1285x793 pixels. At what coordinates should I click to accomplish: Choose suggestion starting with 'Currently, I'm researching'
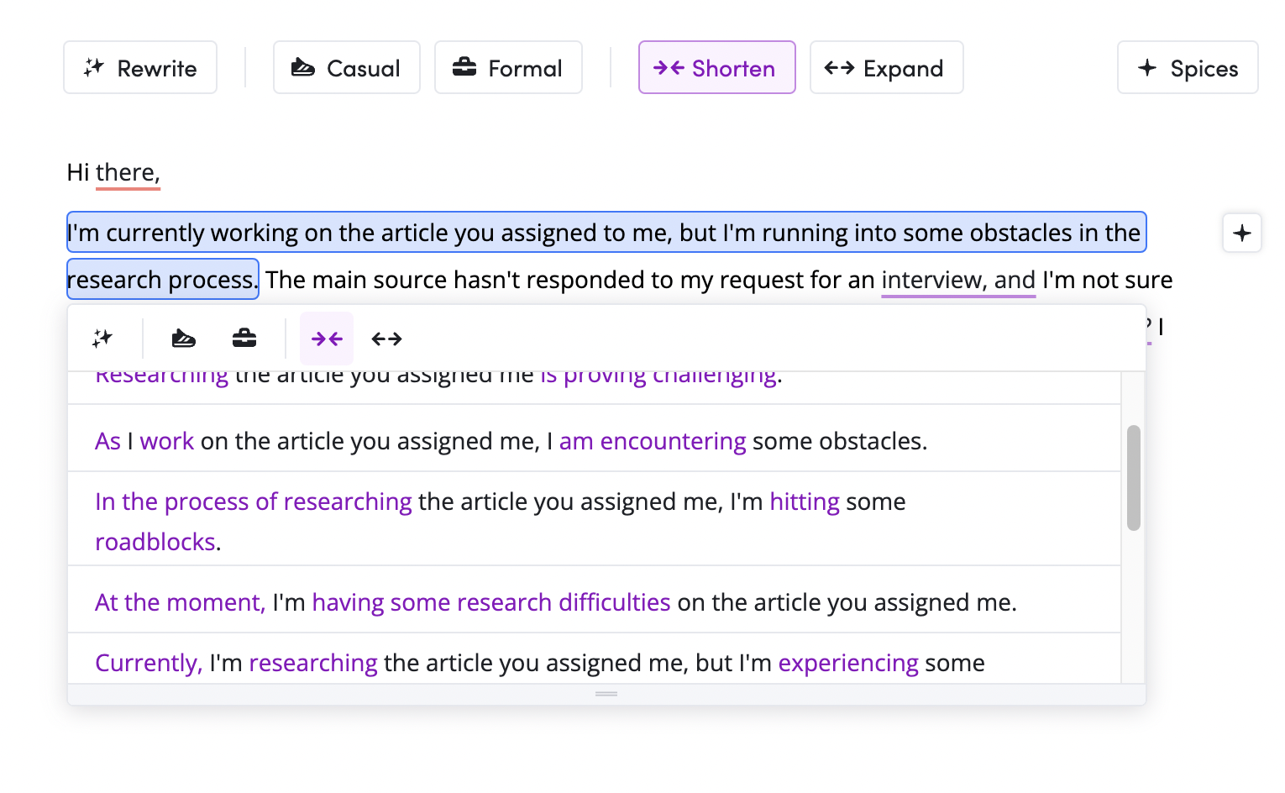[594, 659]
